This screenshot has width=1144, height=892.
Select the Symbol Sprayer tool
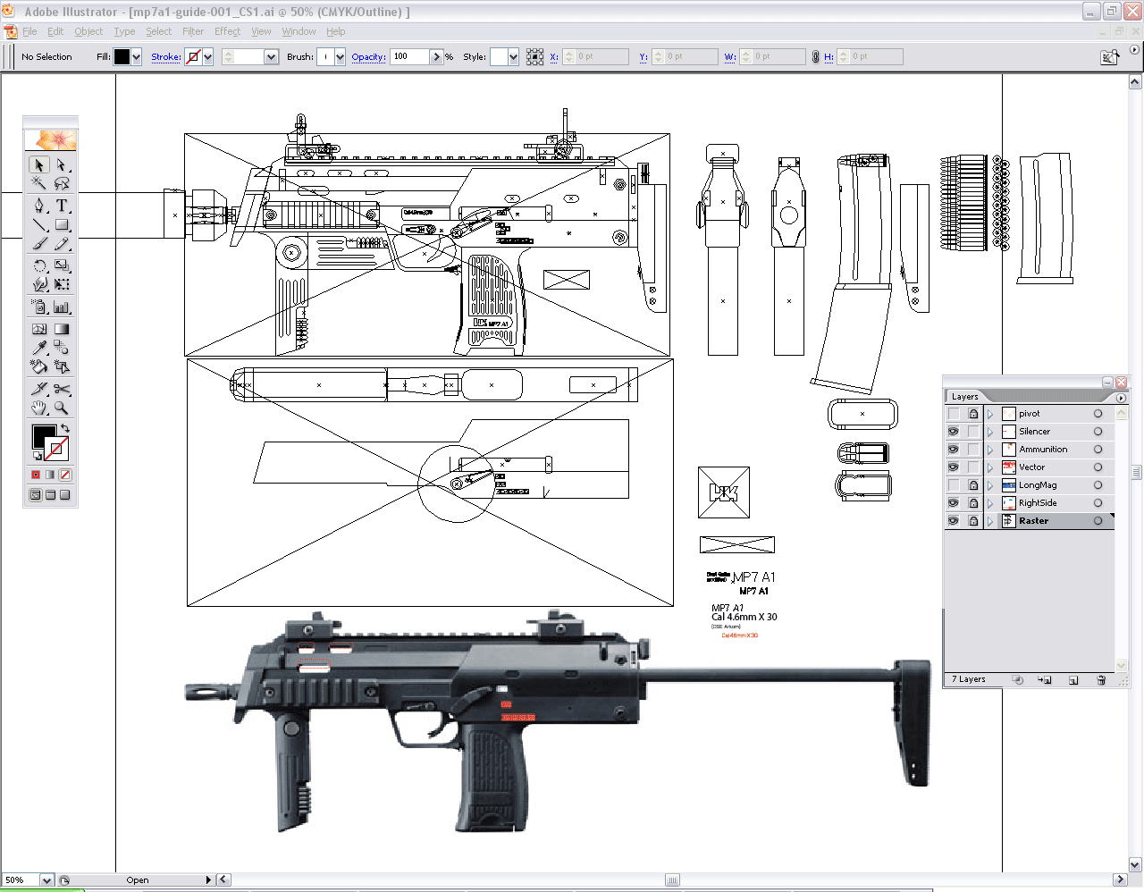[39, 307]
